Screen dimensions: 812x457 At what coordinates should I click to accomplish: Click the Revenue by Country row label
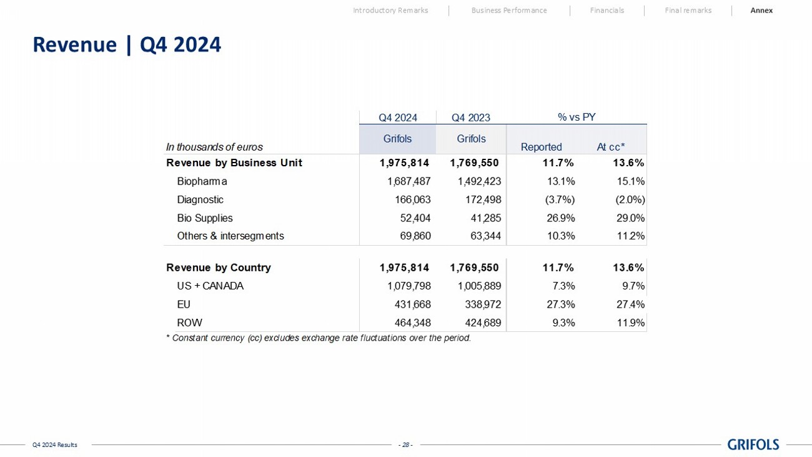point(219,268)
